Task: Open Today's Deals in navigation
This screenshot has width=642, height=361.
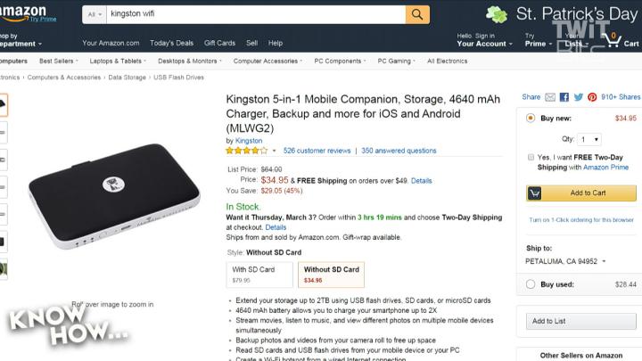Action: (x=172, y=43)
